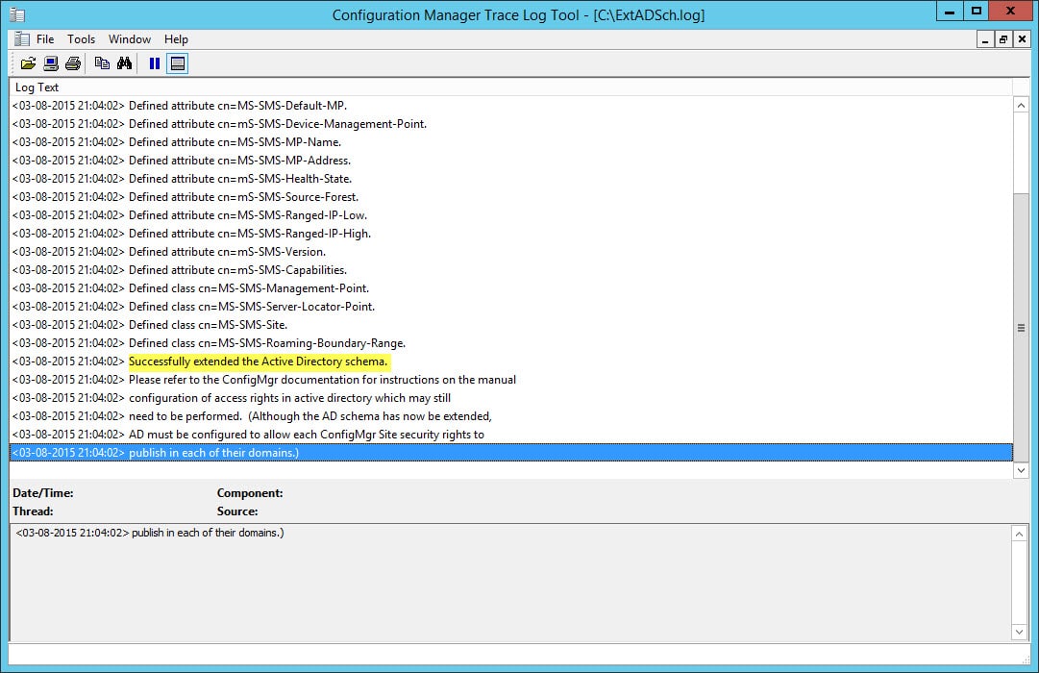Select line 'Defined class cn=MS-SMS-Management-Point.'
The height and width of the screenshot is (673, 1039).
[511, 288]
